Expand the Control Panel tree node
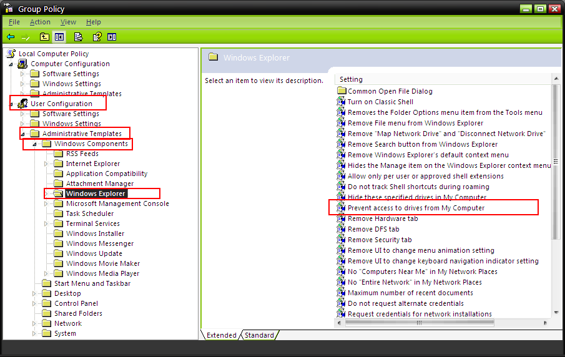 pyautogui.click(x=34, y=304)
